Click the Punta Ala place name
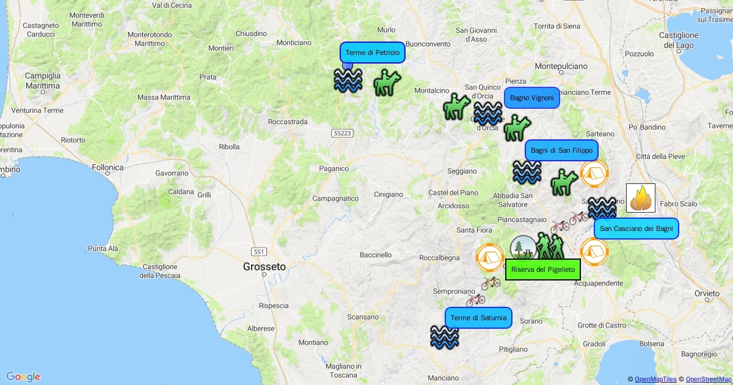This screenshot has width=733, height=385. (103, 249)
